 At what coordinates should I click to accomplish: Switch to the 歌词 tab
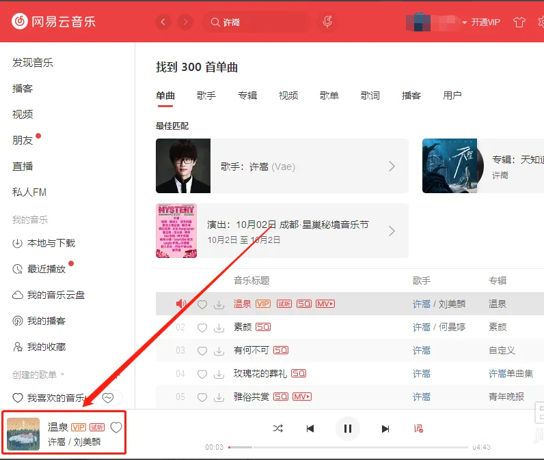click(x=370, y=96)
